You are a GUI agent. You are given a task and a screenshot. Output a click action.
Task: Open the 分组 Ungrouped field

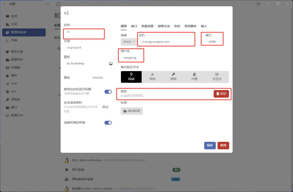pyautogui.click(x=88, y=48)
